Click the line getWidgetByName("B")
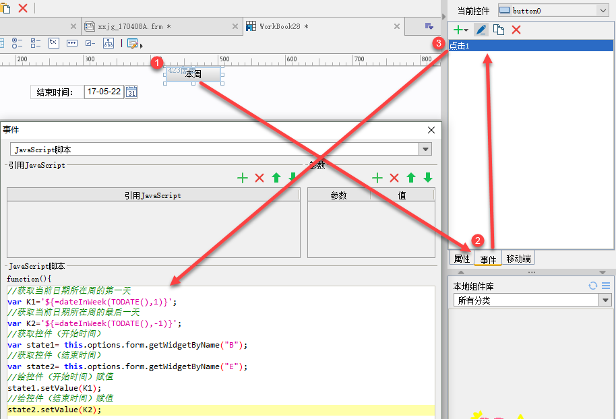The width and height of the screenshot is (616, 419). (x=127, y=345)
